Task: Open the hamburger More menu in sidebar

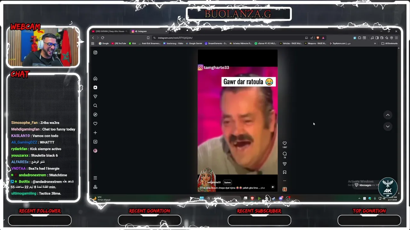Action: pyautogui.click(x=95, y=178)
